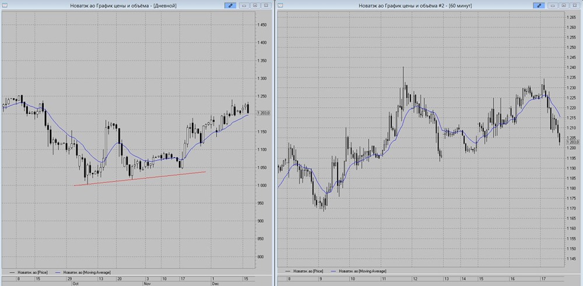Viewport: 583px width, 286px height.
Task: Click the Price legend entry in the daily chart
Action: 29,273
